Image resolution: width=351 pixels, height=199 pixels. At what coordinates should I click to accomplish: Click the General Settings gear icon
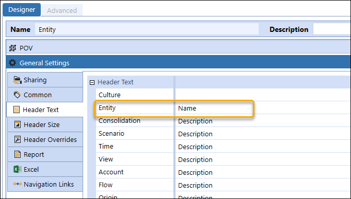click(12, 63)
